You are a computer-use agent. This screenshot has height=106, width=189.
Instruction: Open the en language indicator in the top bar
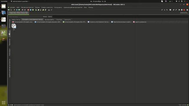pyautogui.click(x=171, y=1)
